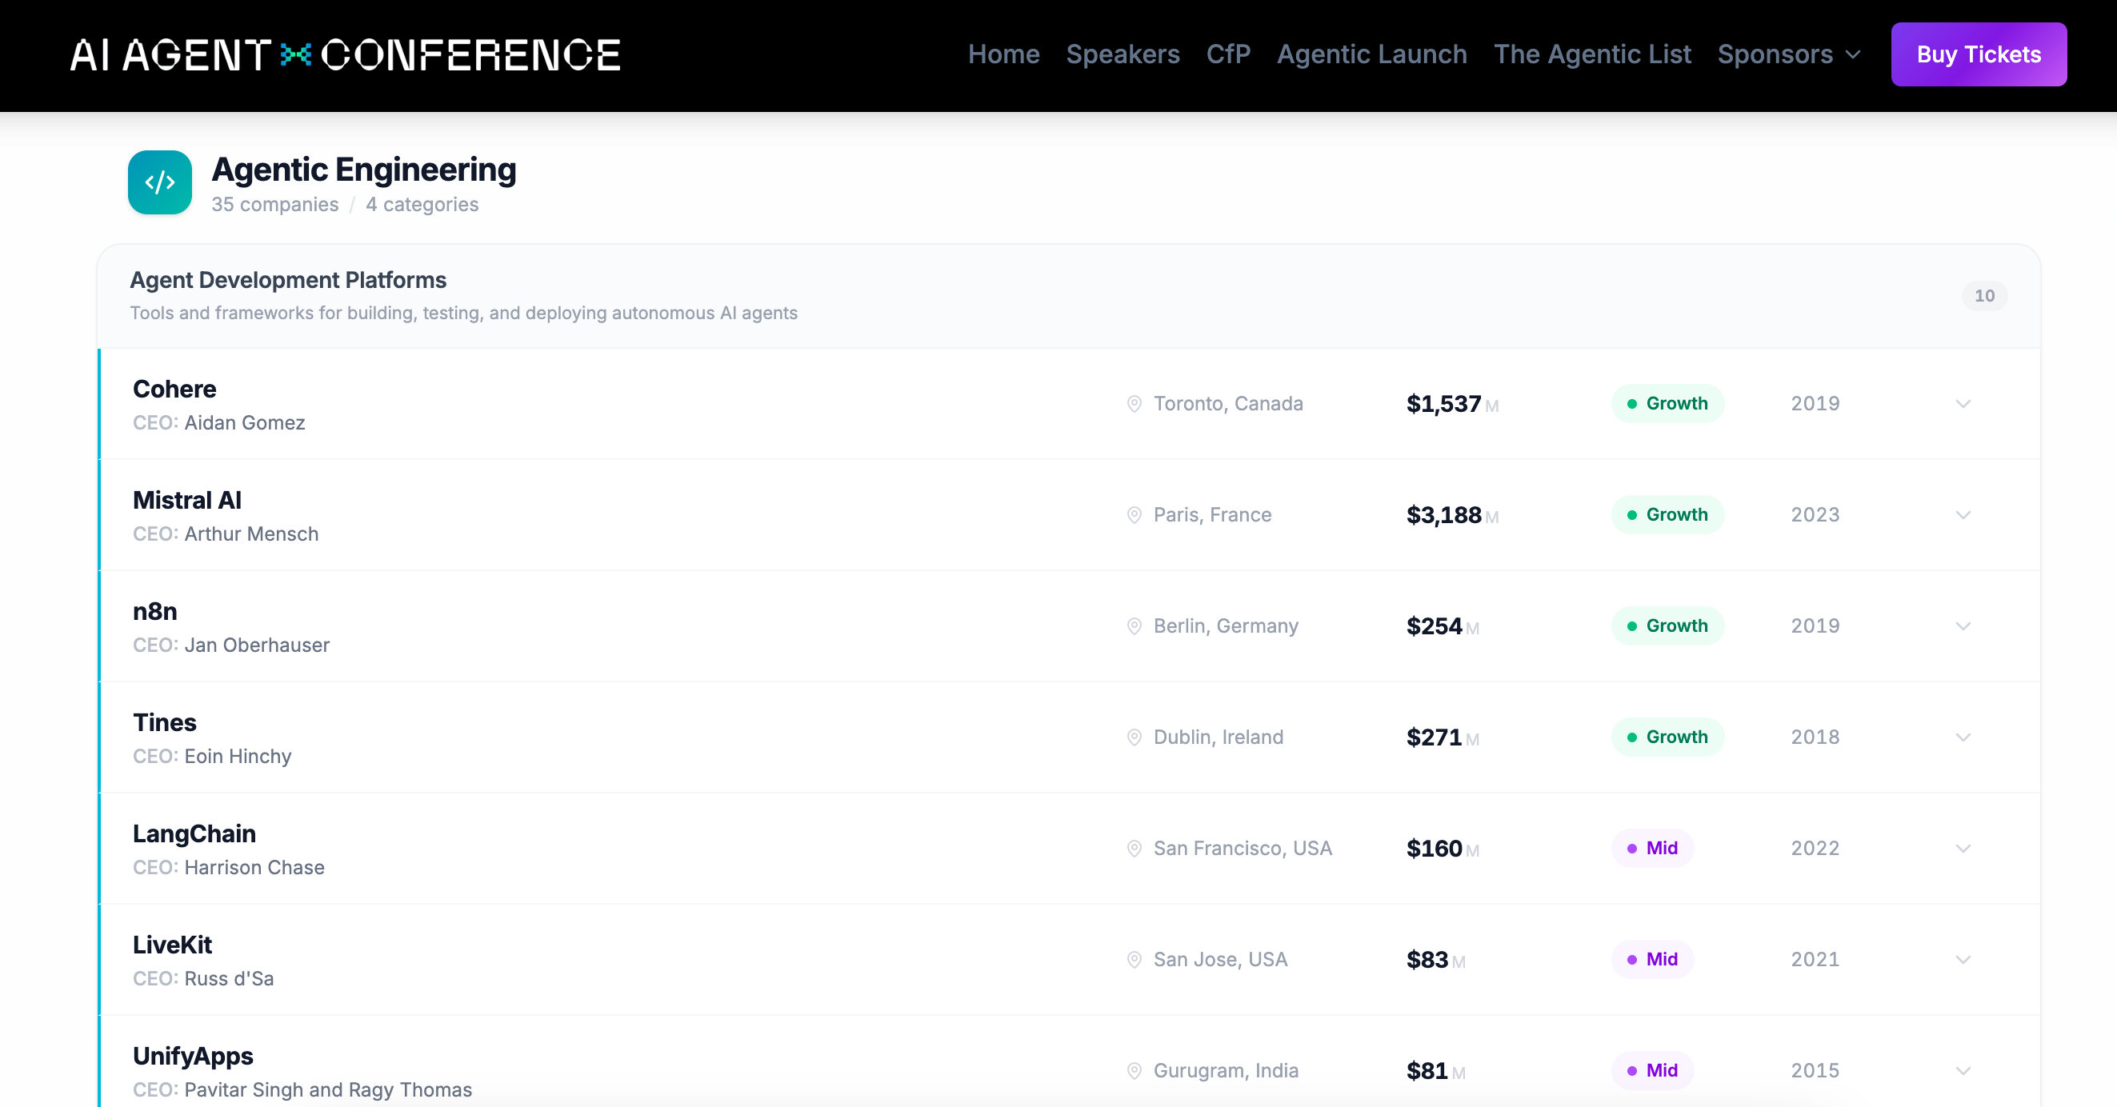Screen dimensions: 2117x1107
Task: Expand the Cohere company row
Action: click(x=1963, y=403)
